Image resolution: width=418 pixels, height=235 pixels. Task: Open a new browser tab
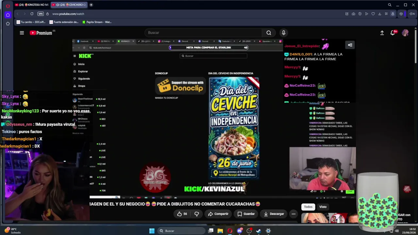(91, 5)
